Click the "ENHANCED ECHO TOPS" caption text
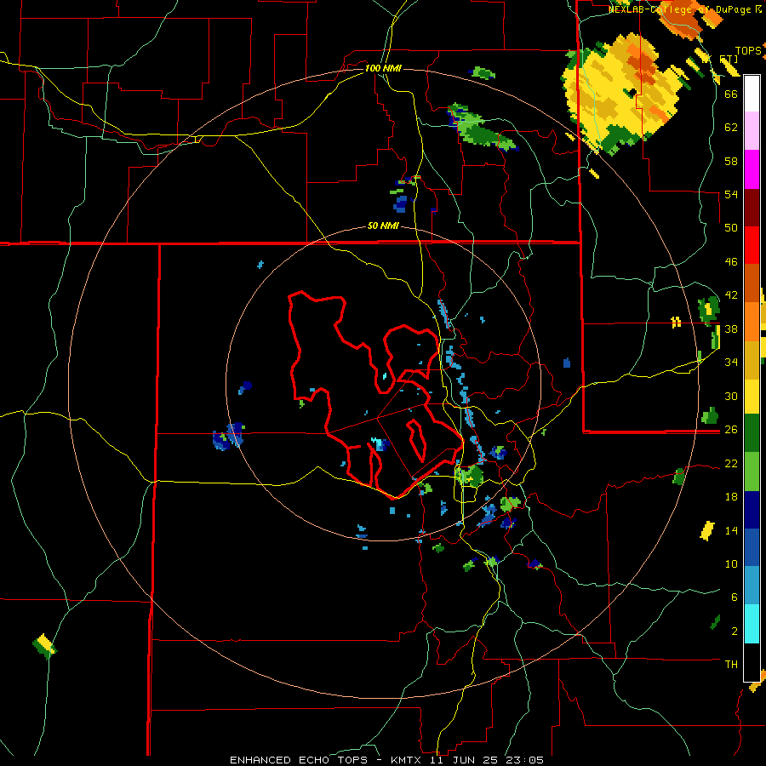This screenshot has height=766, width=766. tap(299, 760)
